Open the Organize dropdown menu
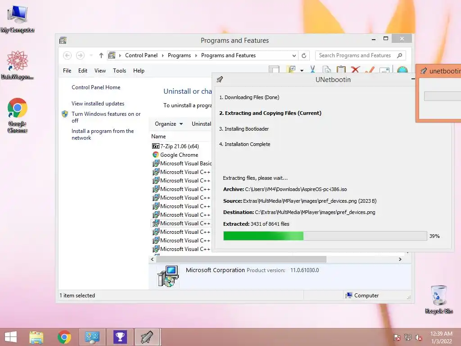The width and height of the screenshot is (461, 346). pos(169,124)
